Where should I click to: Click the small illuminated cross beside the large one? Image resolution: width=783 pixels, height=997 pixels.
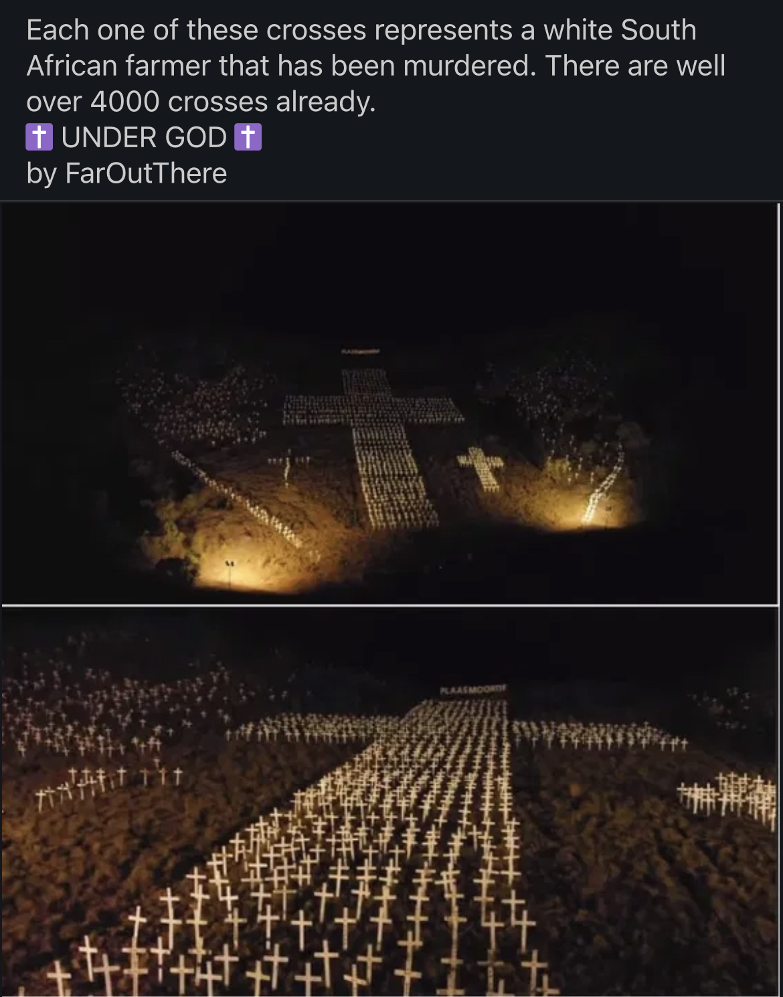click(481, 466)
